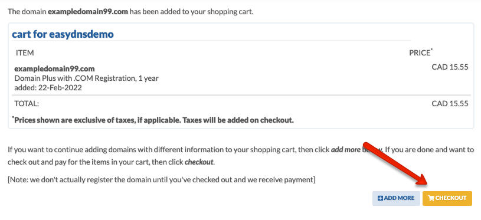Screen dimensions: 481x220
Task: Select the 'cart for easydnsdemo' heading
Action: click(63, 34)
